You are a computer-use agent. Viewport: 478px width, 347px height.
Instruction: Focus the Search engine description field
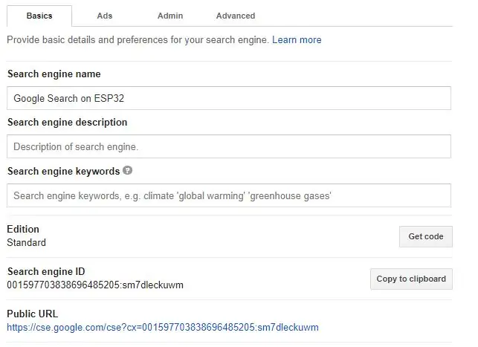229,146
